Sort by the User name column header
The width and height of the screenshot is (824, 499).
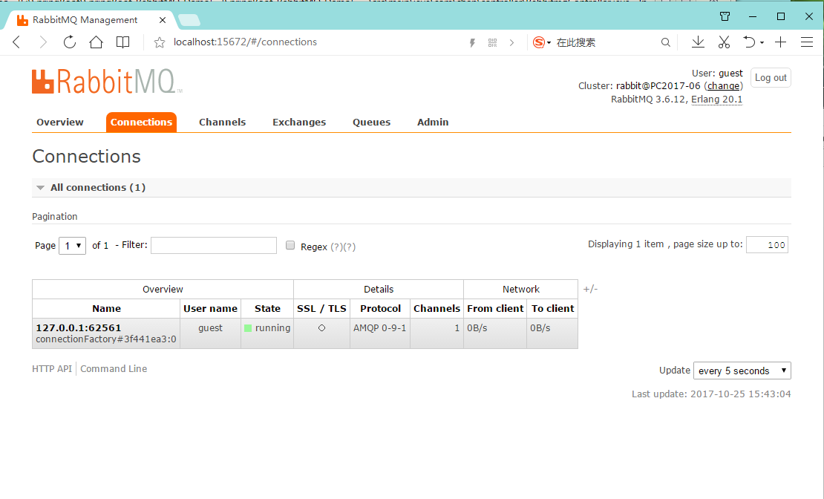[x=210, y=309]
